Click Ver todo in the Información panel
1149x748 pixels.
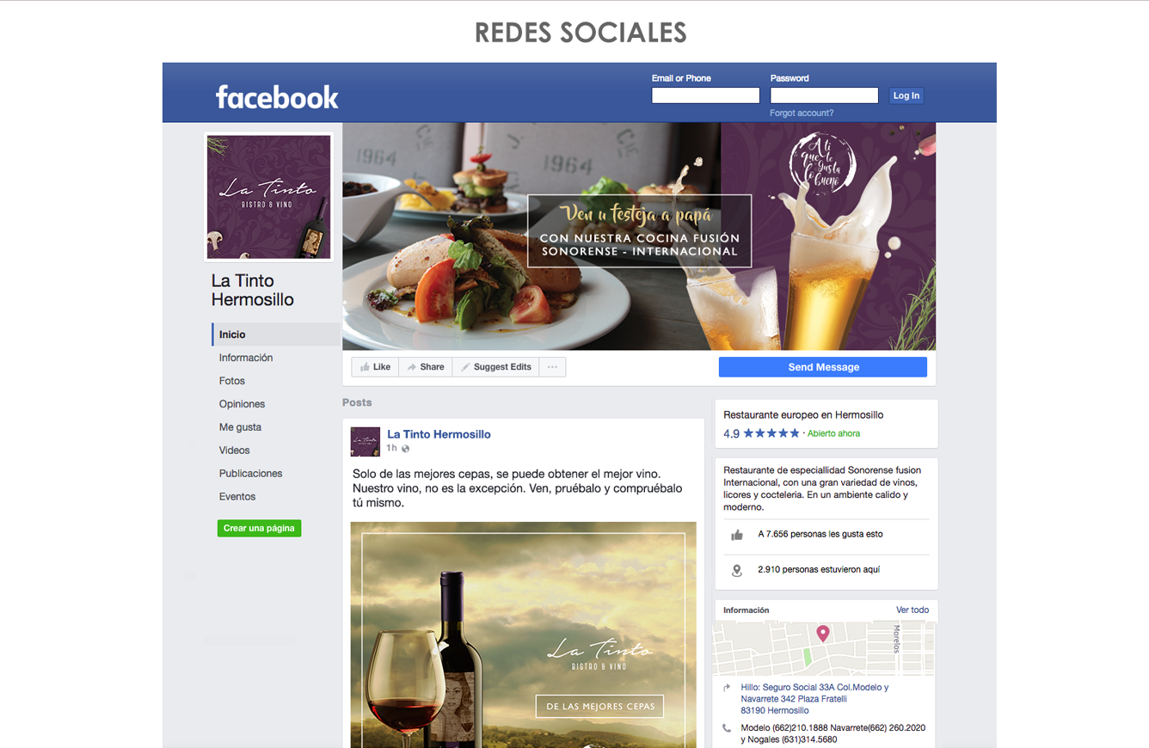coord(912,610)
